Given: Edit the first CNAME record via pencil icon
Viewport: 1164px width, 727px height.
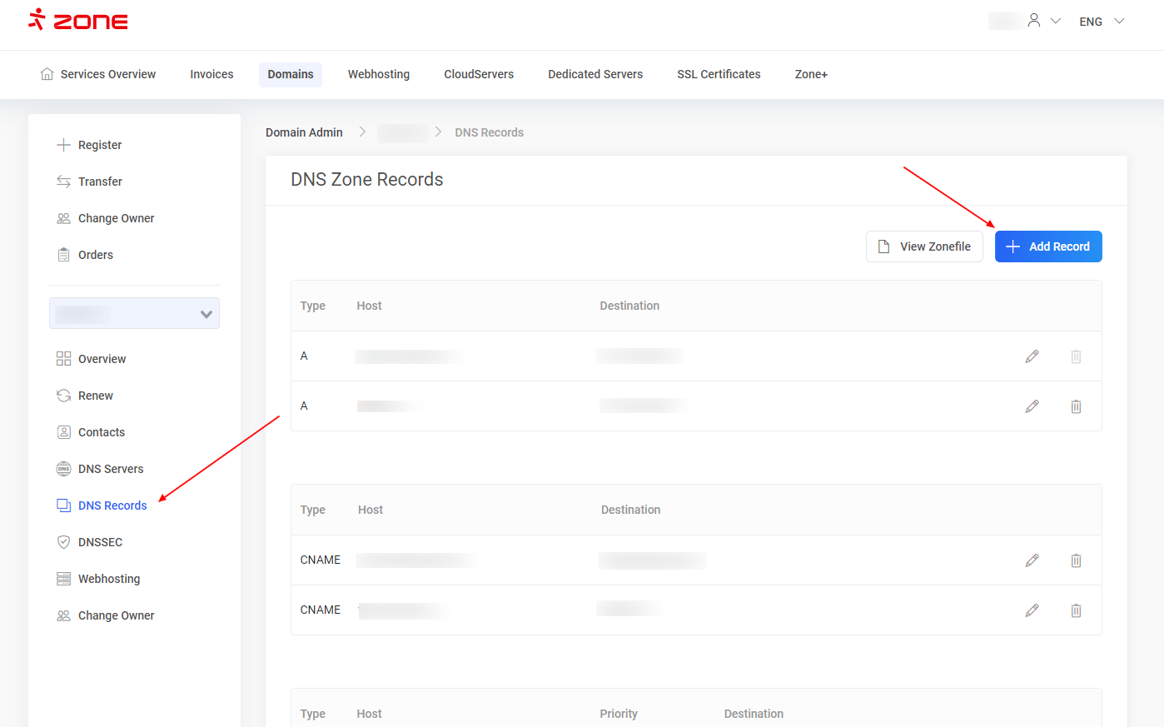Looking at the screenshot, I should [1032, 560].
